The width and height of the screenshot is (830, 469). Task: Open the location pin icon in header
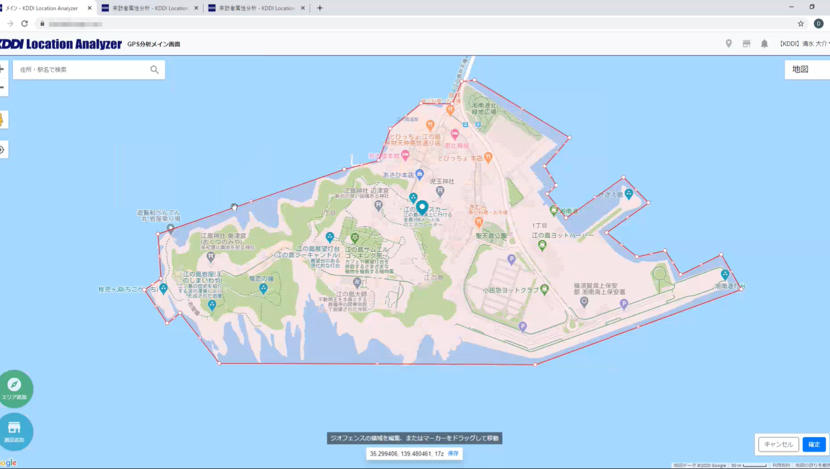point(728,44)
